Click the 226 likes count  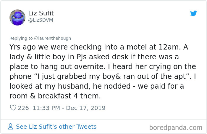tap(23, 108)
